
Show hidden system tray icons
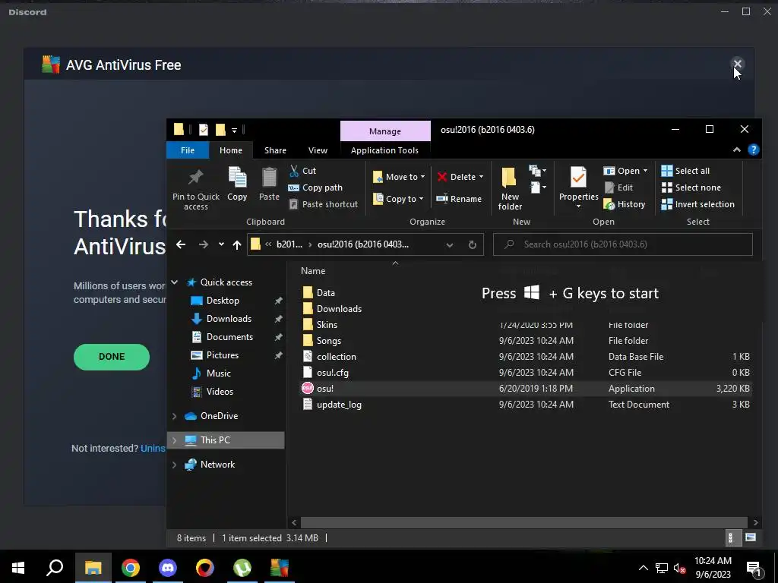643,568
